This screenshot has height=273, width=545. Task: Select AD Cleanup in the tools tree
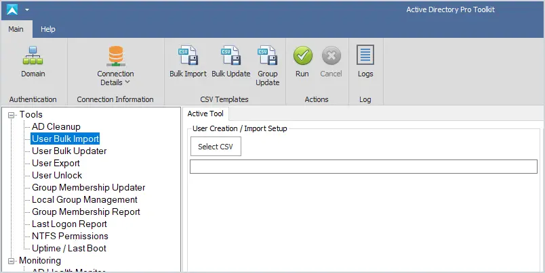[56, 127]
